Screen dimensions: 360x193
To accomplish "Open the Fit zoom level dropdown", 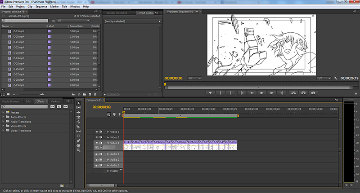I will pyautogui.click(x=194, y=78).
